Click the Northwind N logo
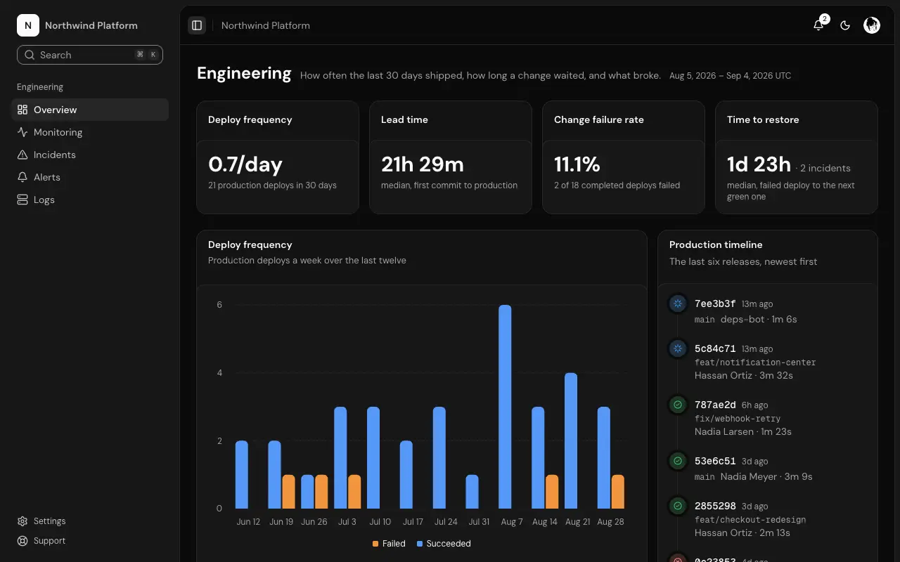Image resolution: width=900 pixels, height=562 pixels. click(x=28, y=25)
